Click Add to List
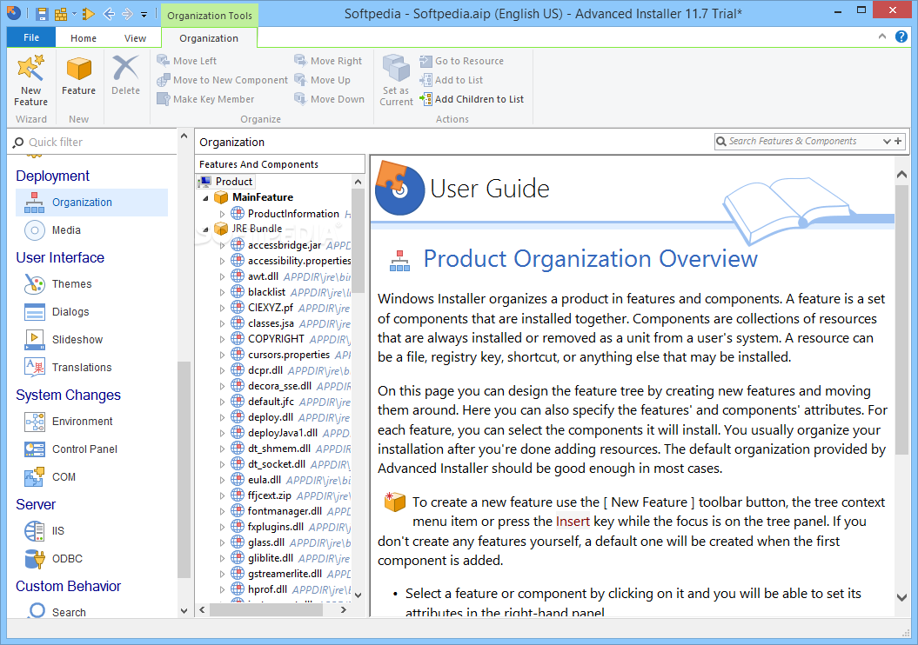Viewport: 918px width, 645px height. point(452,80)
